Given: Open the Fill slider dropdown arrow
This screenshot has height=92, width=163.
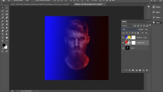Looking at the screenshot, I should (x=150, y=33).
